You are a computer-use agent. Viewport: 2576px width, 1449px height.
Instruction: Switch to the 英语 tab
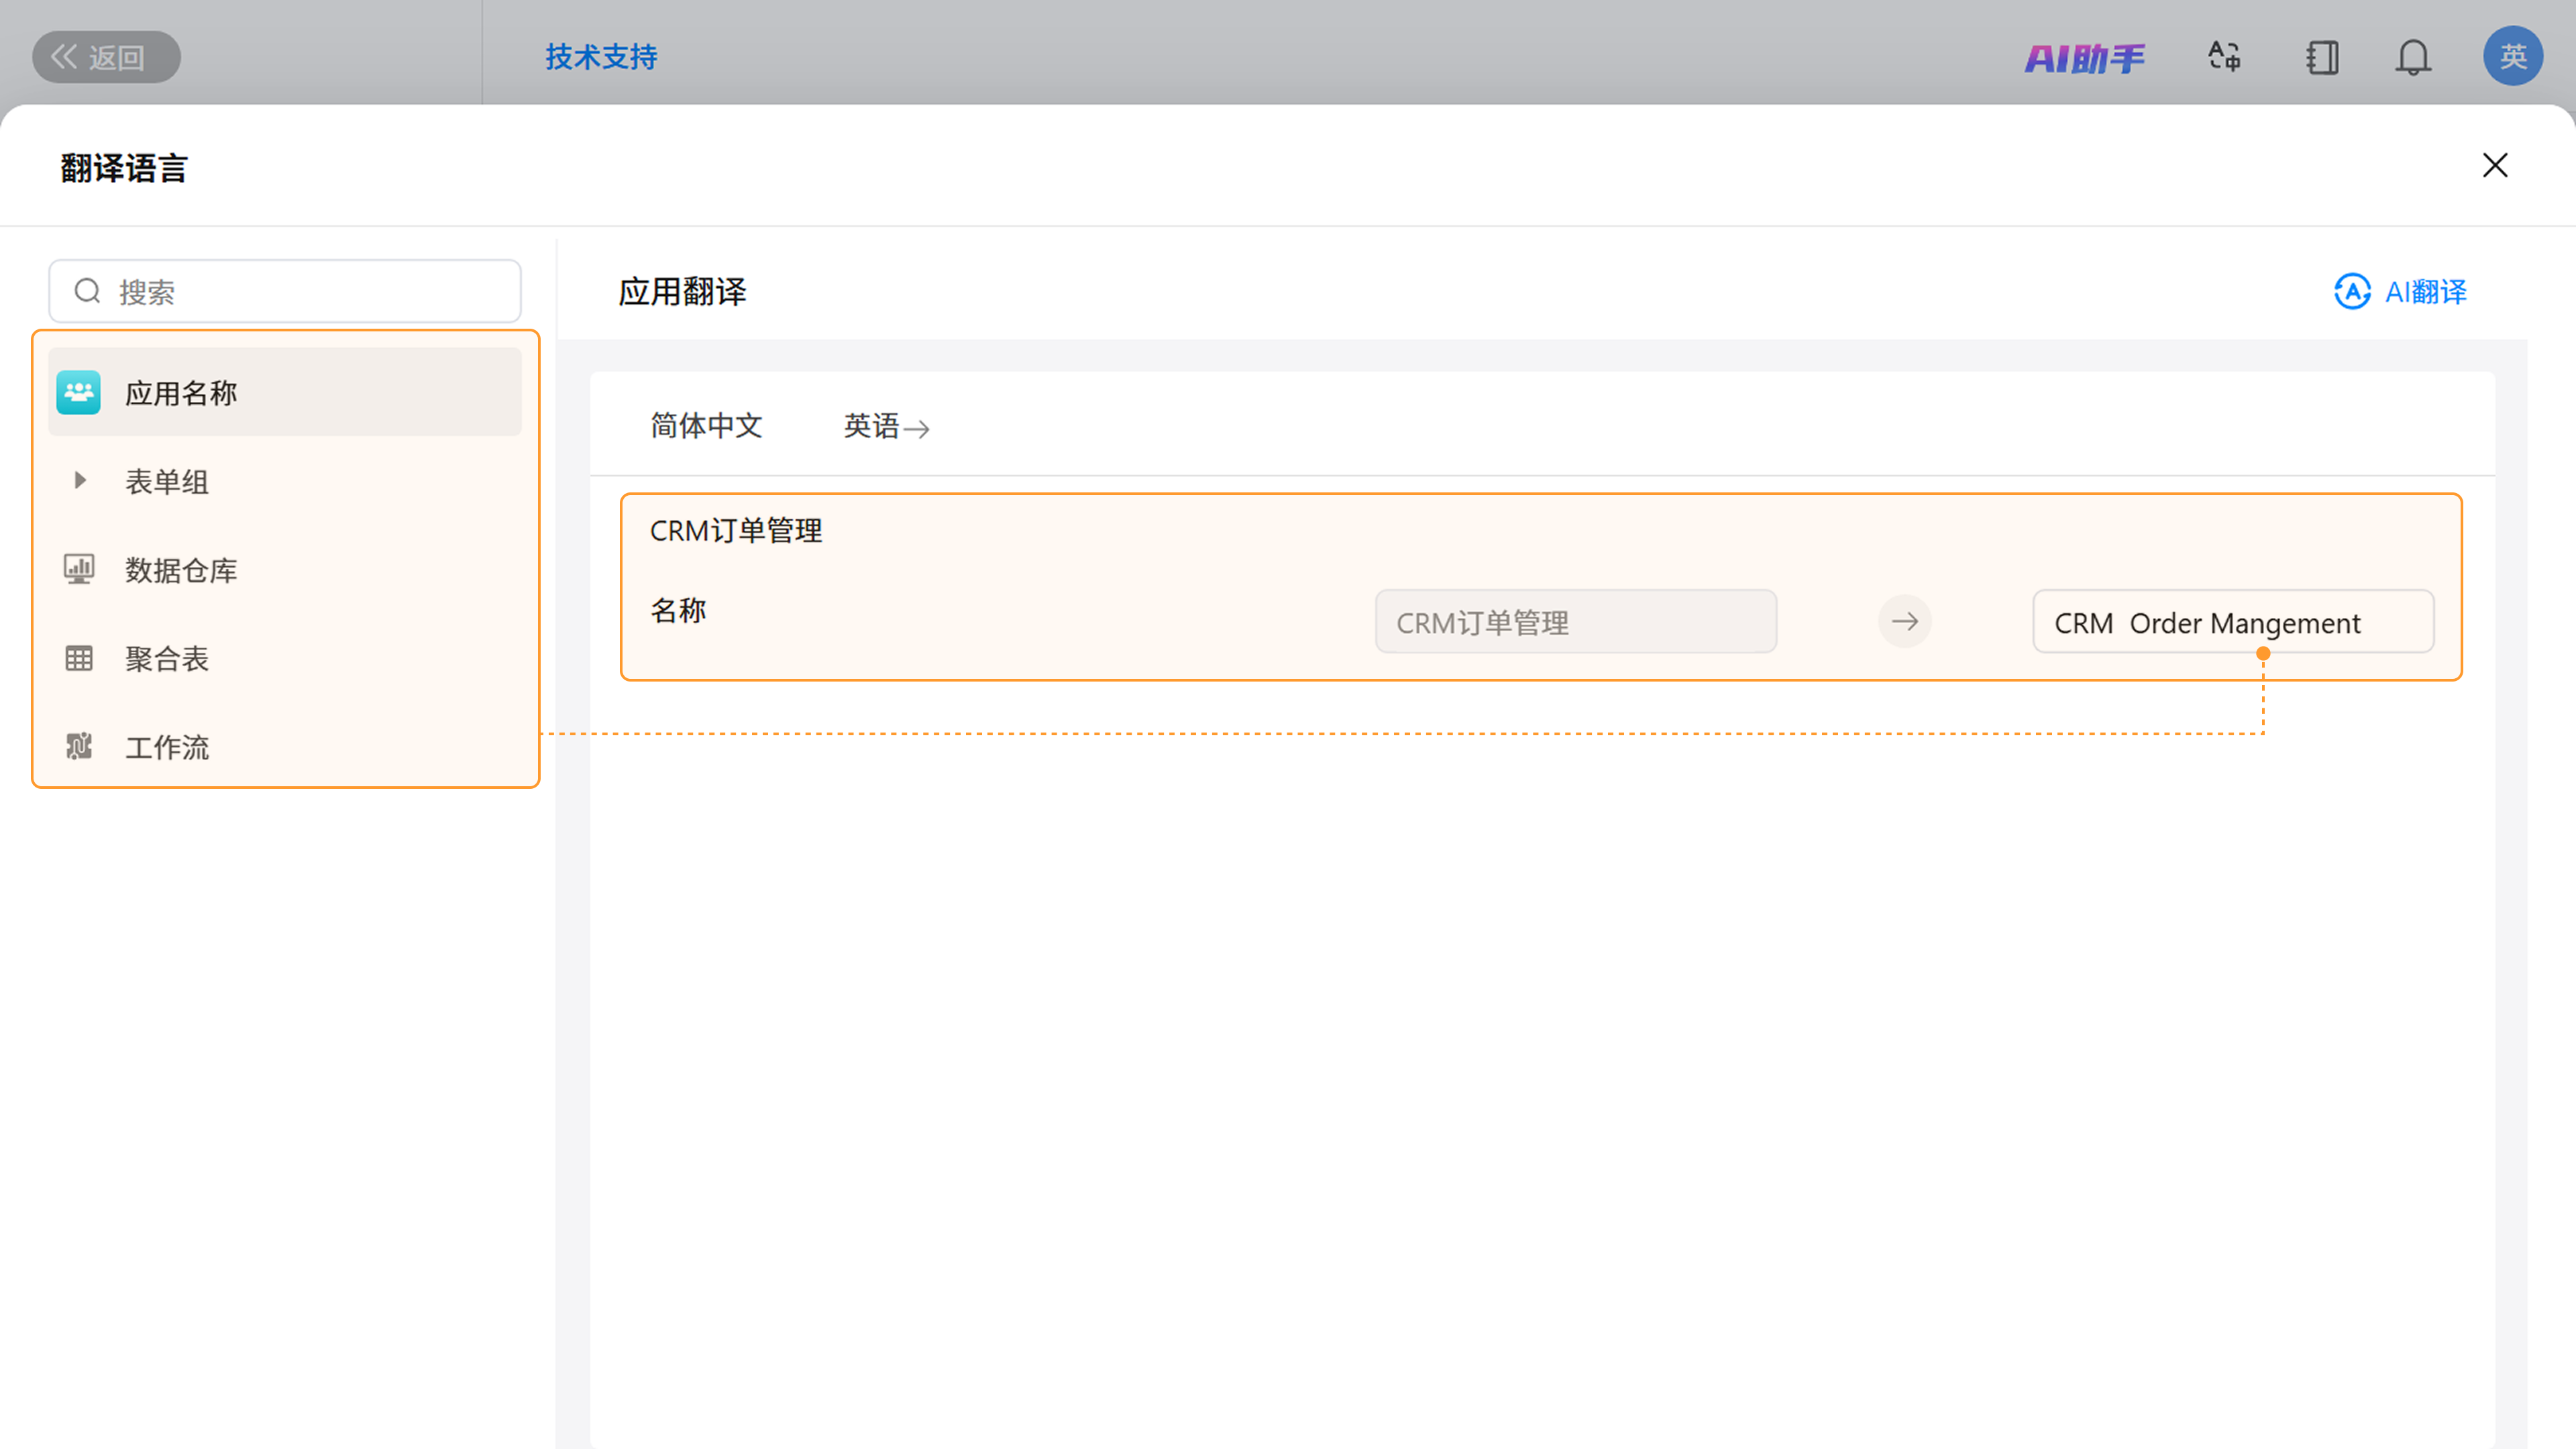coord(871,426)
